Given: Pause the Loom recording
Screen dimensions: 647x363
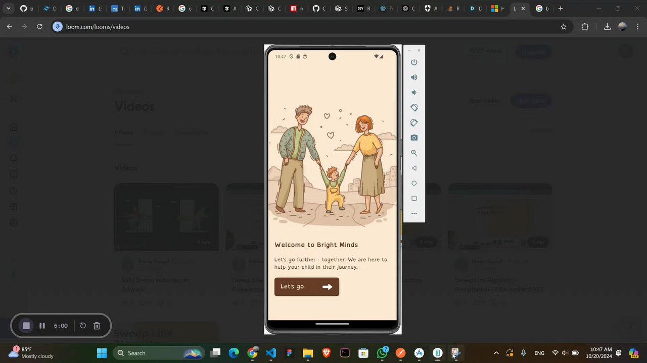Looking at the screenshot, I should pyautogui.click(x=42, y=326).
